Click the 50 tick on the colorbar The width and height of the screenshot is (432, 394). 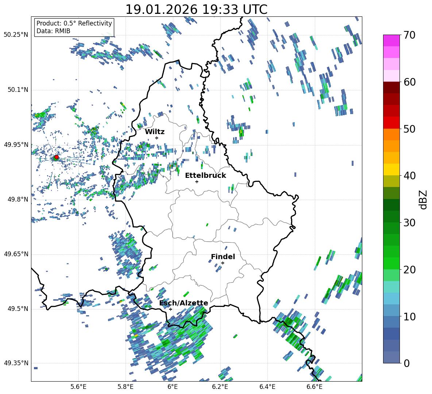coord(409,129)
